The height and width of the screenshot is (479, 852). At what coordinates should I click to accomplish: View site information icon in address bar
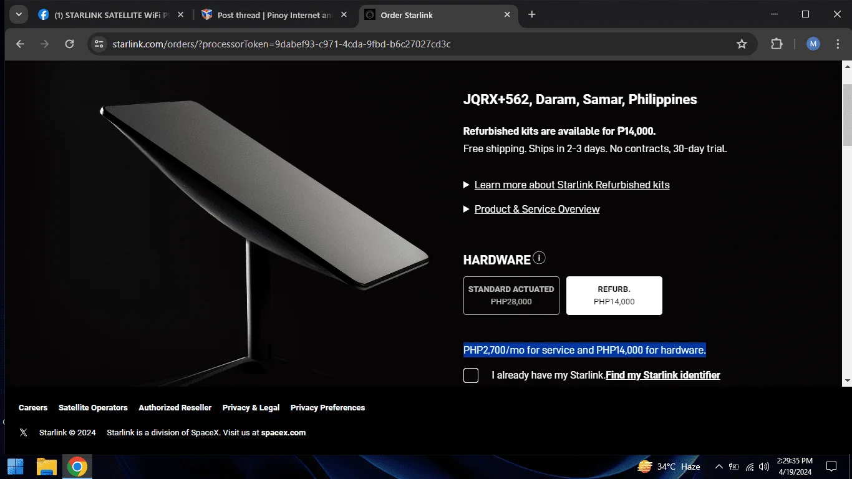[98, 44]
